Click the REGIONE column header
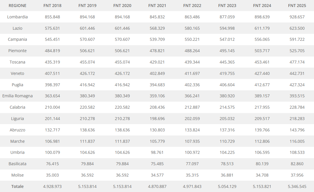This screenshot has height=192, width=314. click(17, 6)
